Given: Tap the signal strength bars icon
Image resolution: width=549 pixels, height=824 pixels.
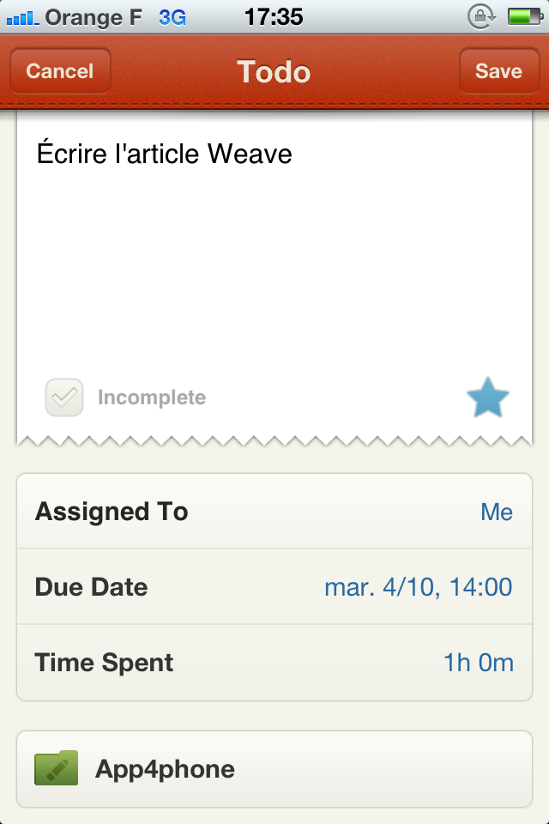Looking at the screenshot, I should tap(21, 17).
